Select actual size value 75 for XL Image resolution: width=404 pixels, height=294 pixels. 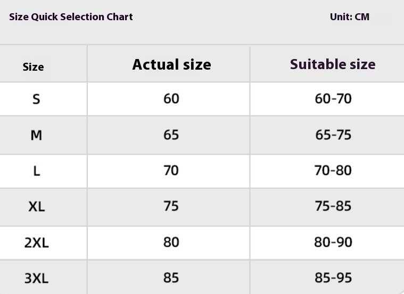click(x=171, y=206)
